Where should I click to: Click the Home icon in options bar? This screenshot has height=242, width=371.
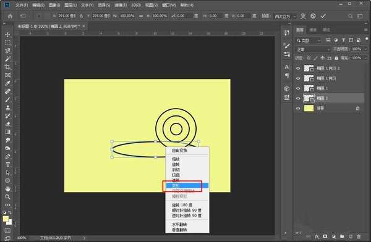pos(10,16)
